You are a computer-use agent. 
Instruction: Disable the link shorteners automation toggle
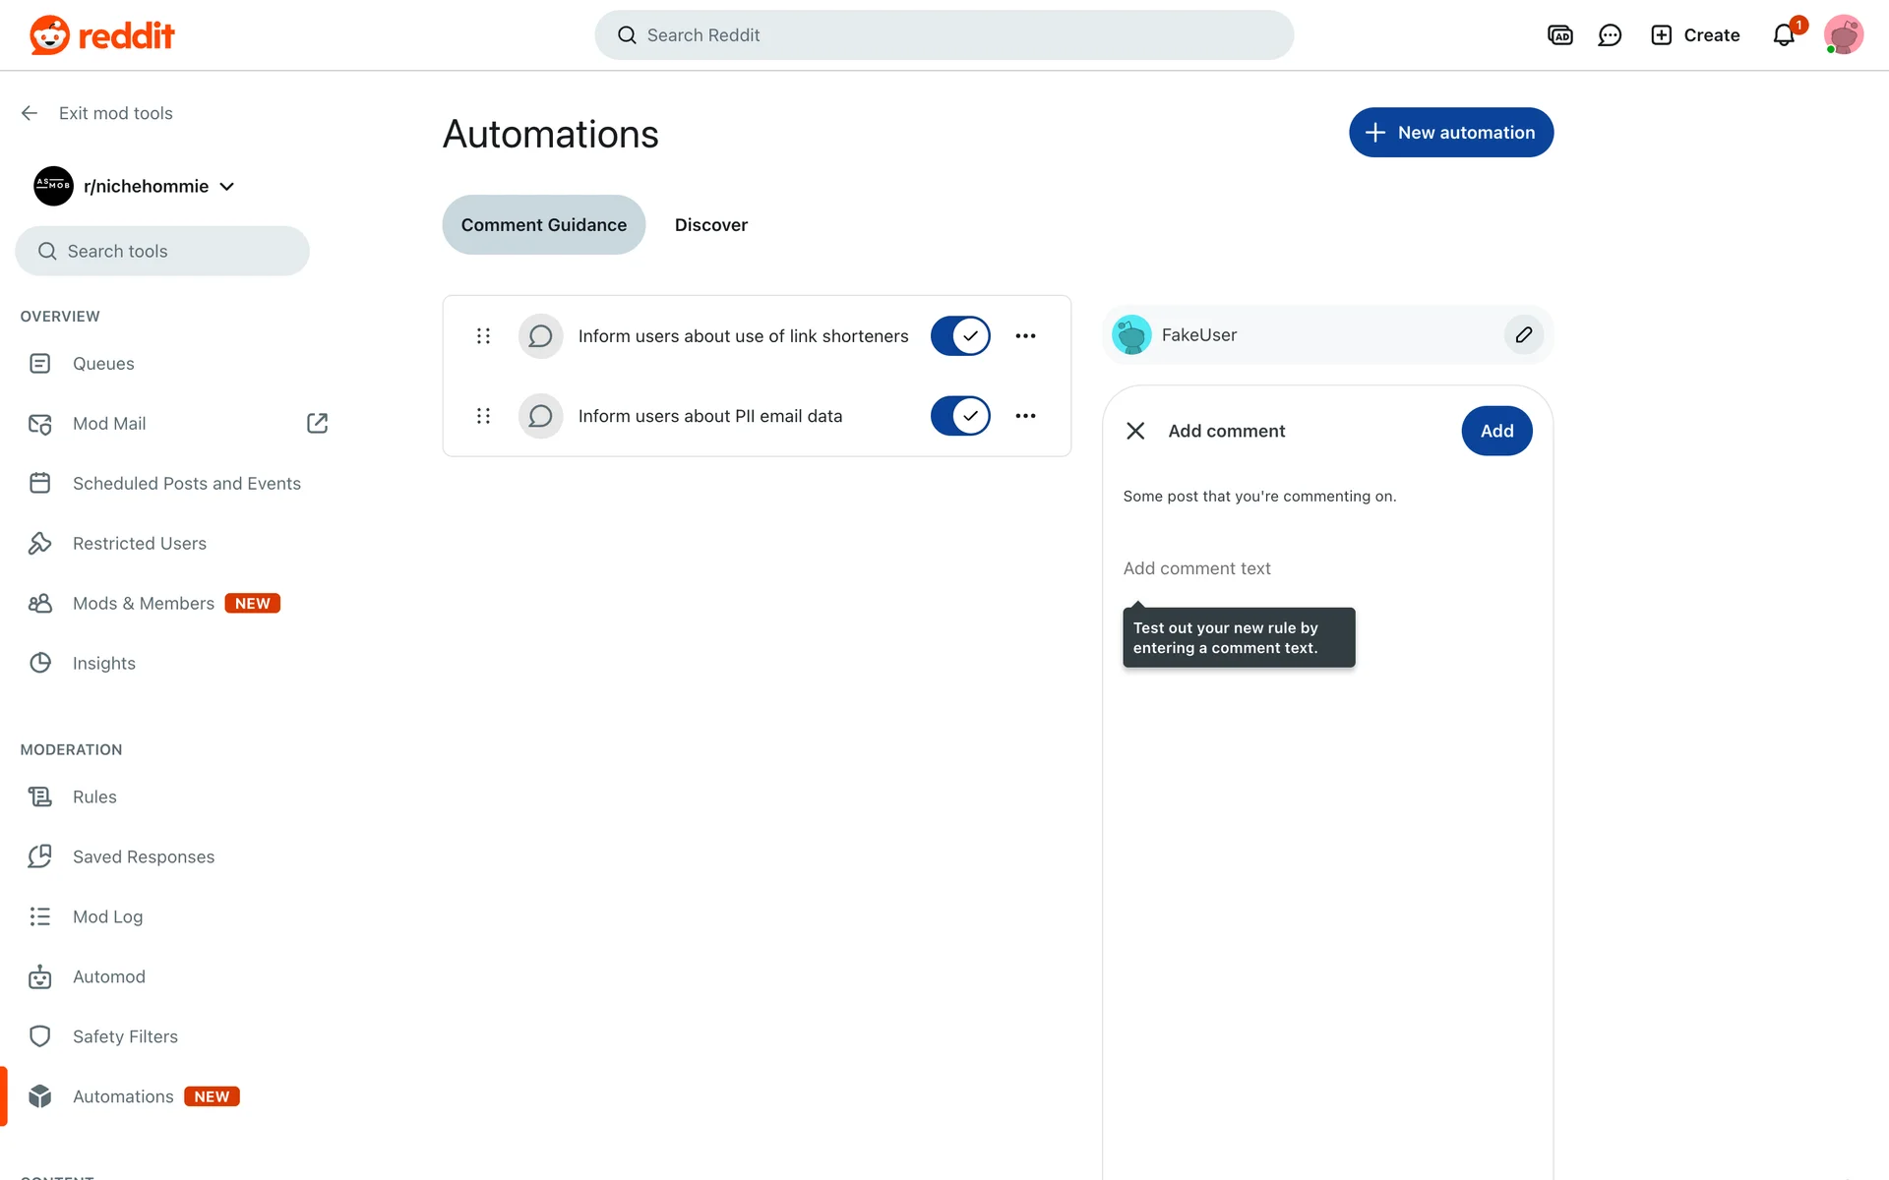pos(960,336)
